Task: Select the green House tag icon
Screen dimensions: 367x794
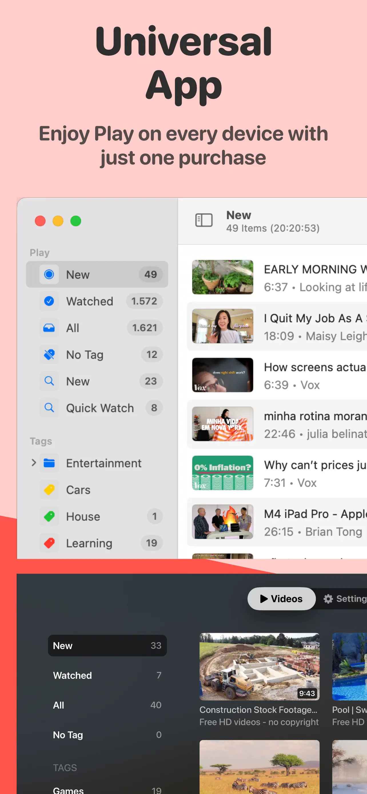Action: 49,516
